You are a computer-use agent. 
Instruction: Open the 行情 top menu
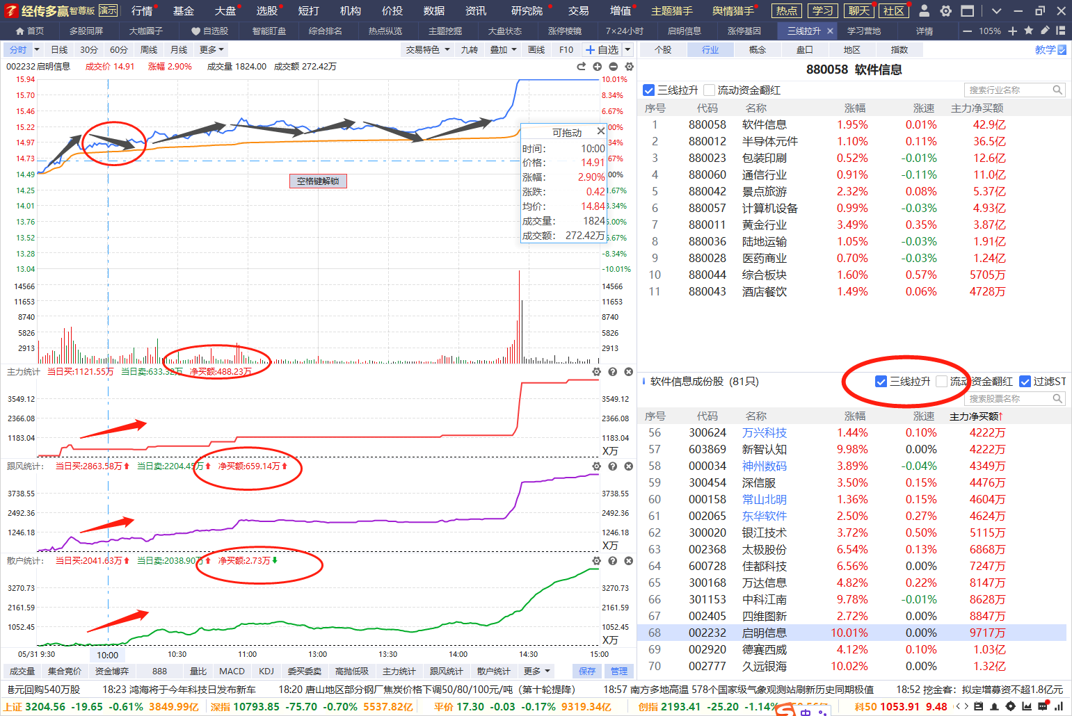point(142,10)
